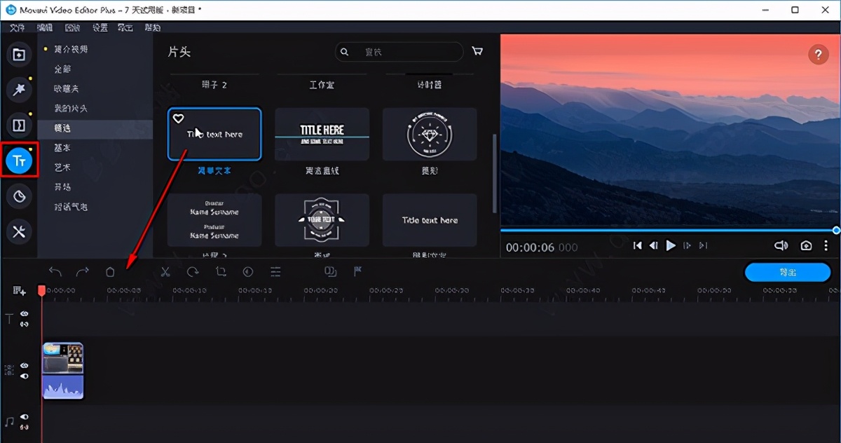This screenshot has width=841, height=443.
Task: Add a marker with the flag icon
Action: click(357, 271)
